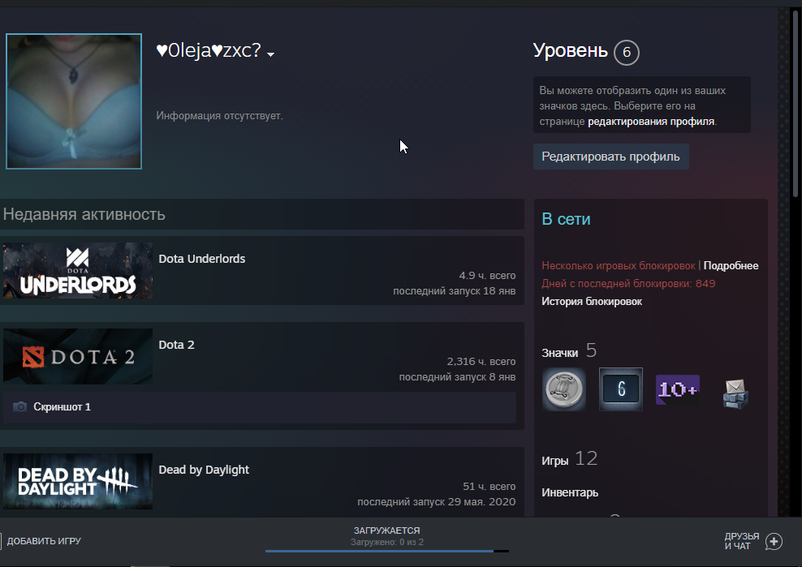This screenshot has height=567, width=802.
Task: Click 'ДОБАВИТЬ ИГРУ' at the bottom
Action: pos(44,541)
